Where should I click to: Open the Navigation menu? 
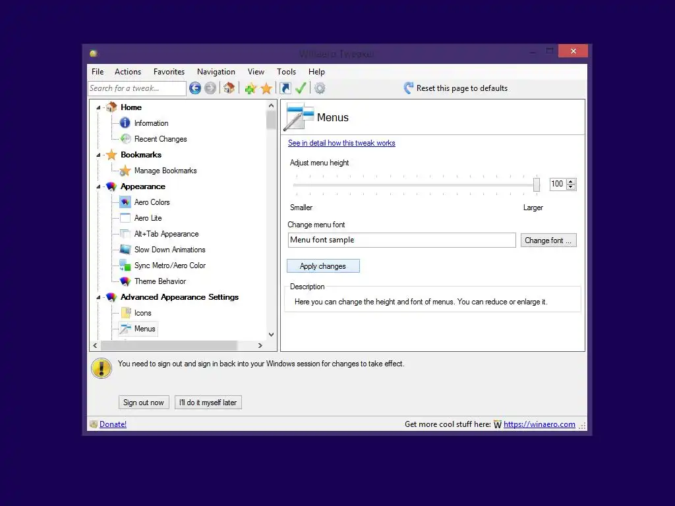216,72
